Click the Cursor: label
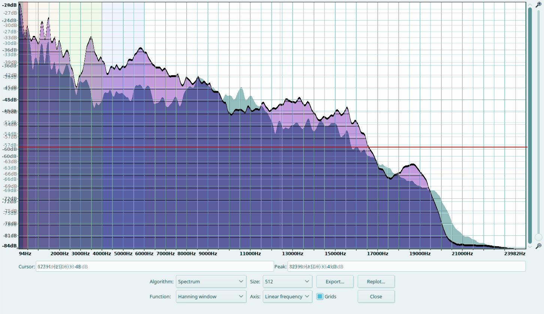 point(26,266)
